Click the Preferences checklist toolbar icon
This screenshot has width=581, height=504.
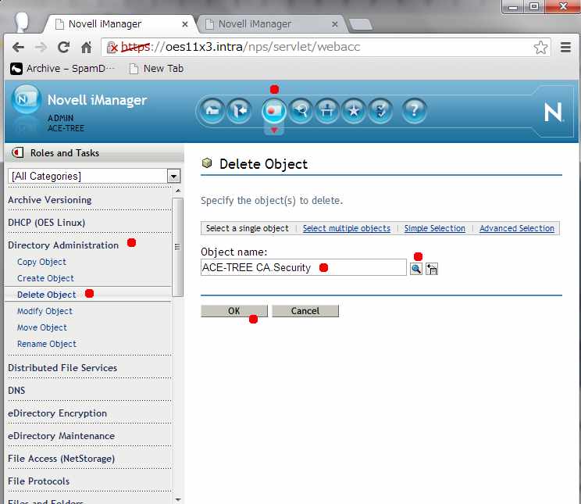380,110
